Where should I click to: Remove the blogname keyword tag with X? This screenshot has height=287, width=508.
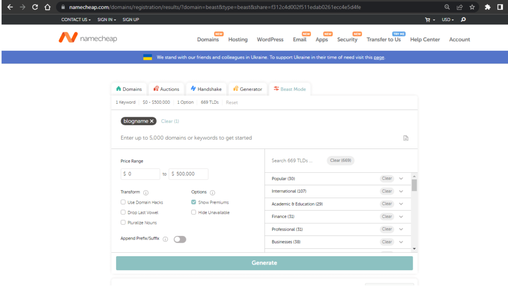coord(152,121)
